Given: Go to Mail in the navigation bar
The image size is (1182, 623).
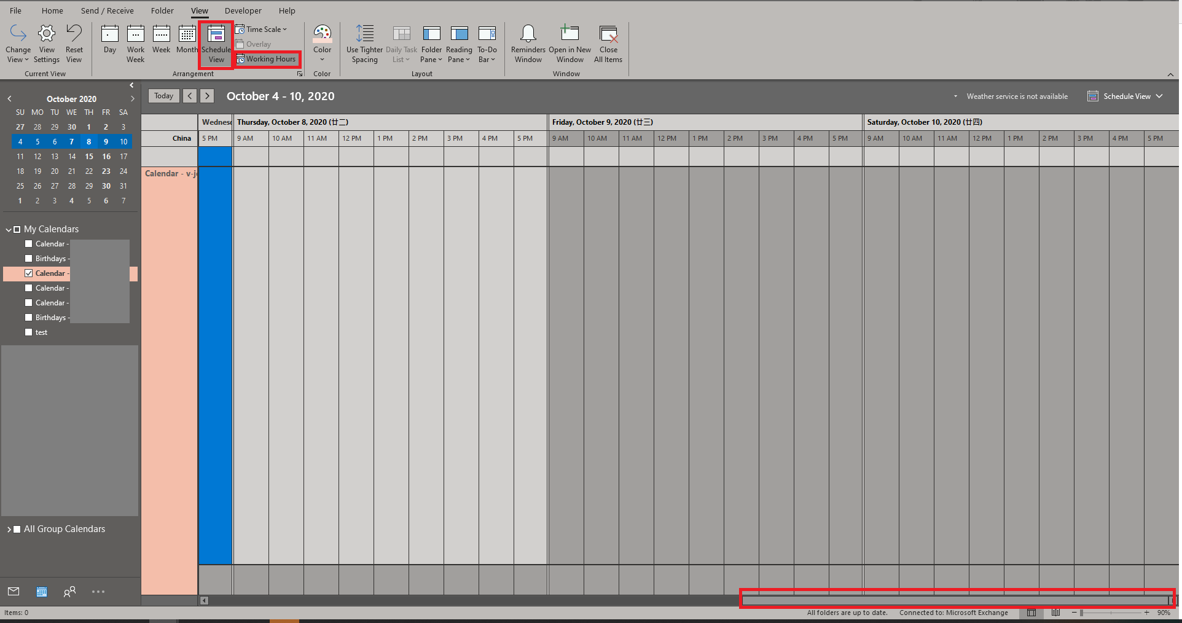Looking at the screenshot, I should (x=14, y=592).
